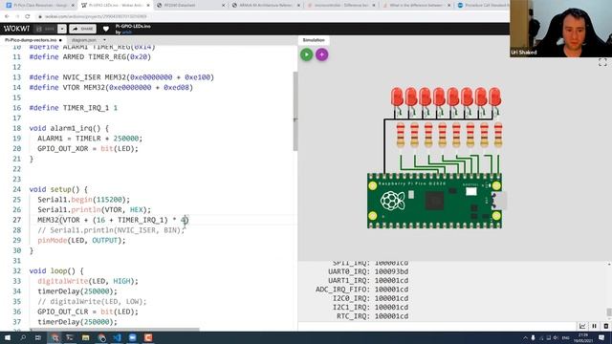Show hidden system tray icons
This screenshot has width=612, height=344.
click(525, 337)
